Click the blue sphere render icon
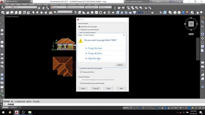Screen dimensions: 205x115 (183, 12)
